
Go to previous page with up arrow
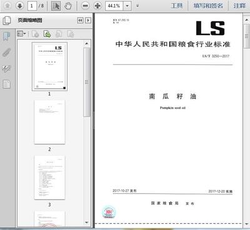pos(7,6)
